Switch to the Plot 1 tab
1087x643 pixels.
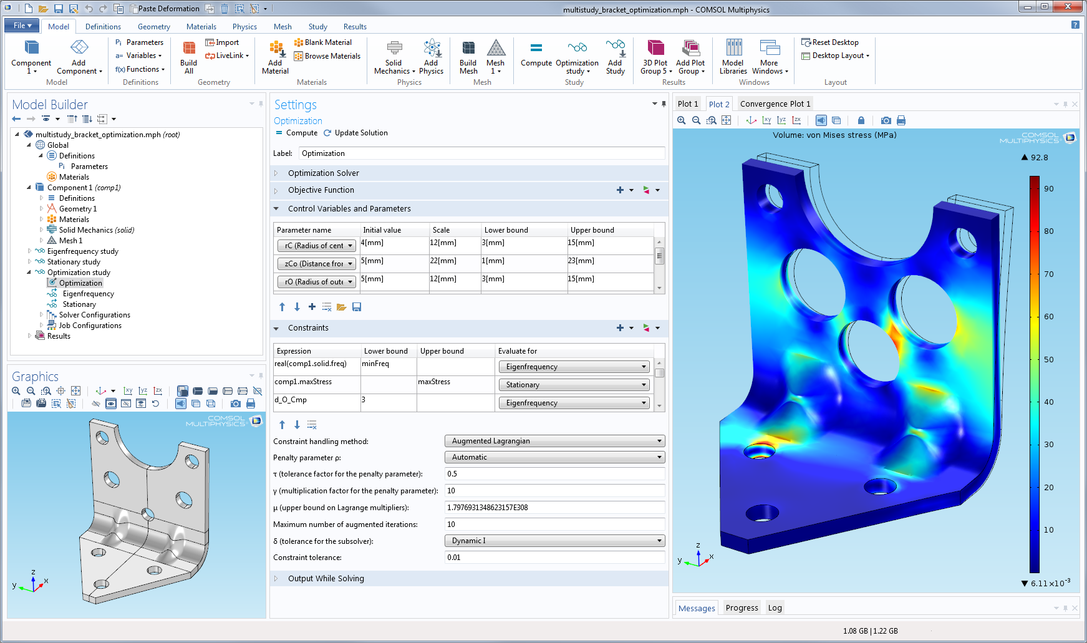688,104
